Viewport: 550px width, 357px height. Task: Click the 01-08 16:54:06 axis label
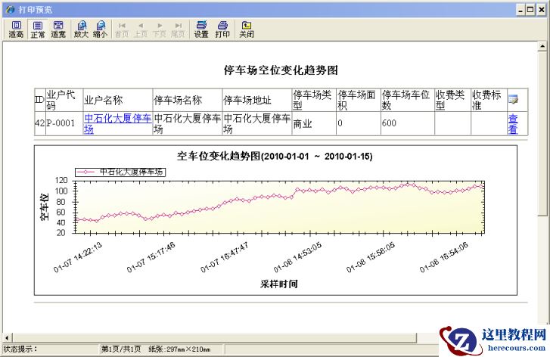coord(444,257)
